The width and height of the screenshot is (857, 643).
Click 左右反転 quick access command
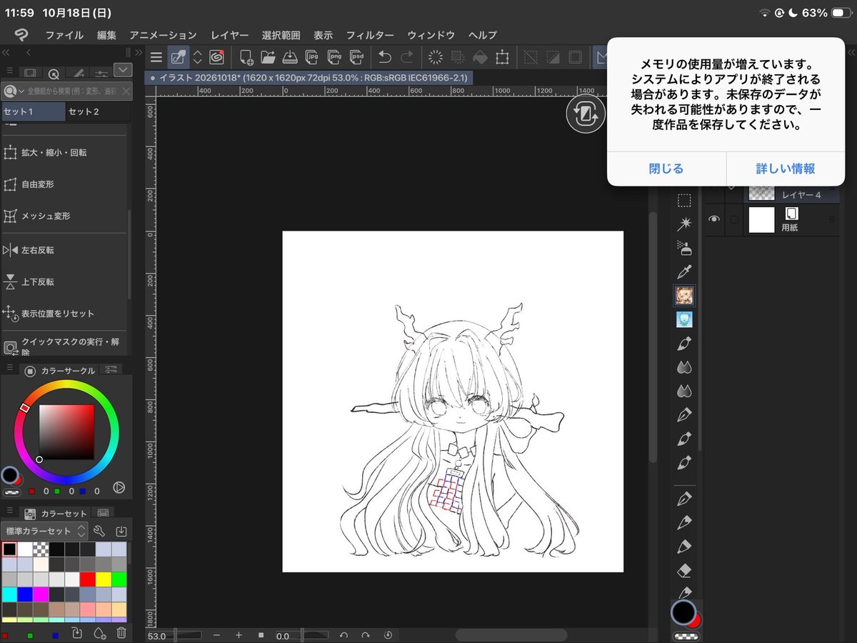65,250
